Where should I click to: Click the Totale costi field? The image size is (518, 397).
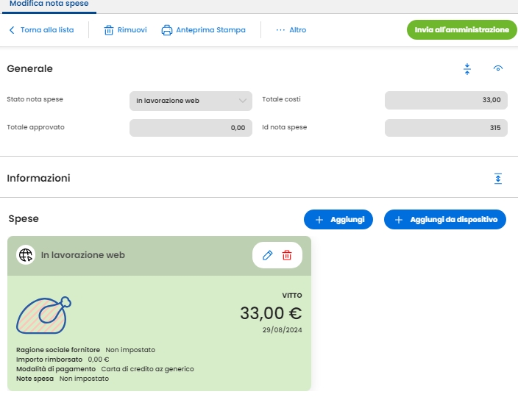[446, 100]
